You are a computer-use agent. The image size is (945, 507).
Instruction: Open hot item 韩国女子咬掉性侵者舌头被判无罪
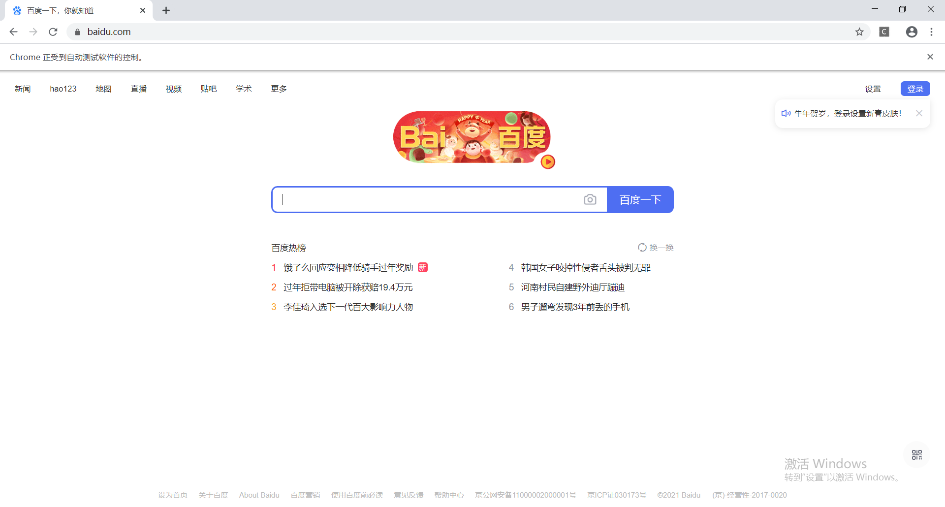pos(586,267)
